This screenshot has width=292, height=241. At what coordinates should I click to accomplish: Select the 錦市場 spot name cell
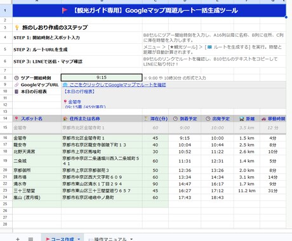click(37, 177)
